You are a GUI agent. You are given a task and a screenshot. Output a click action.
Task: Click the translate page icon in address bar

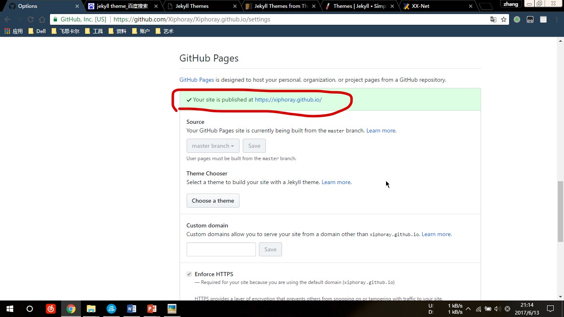(x=493, y=19)
